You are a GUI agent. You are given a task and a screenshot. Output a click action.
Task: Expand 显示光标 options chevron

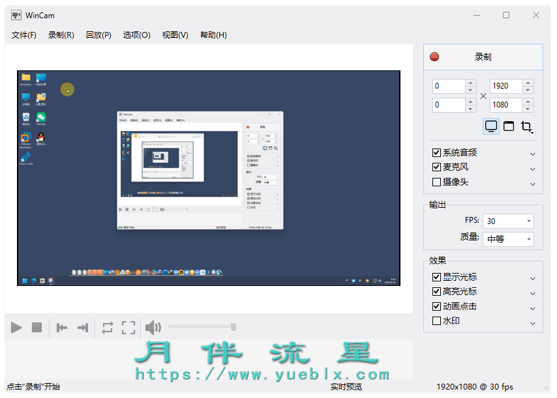532,279
